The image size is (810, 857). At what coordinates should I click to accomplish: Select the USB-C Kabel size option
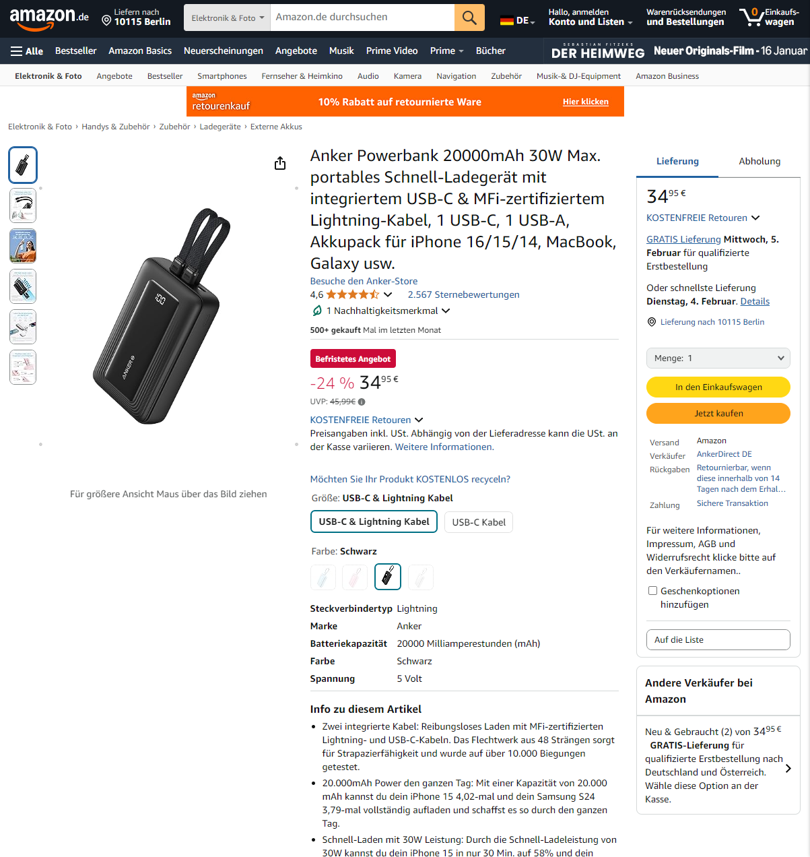point(479,522)
